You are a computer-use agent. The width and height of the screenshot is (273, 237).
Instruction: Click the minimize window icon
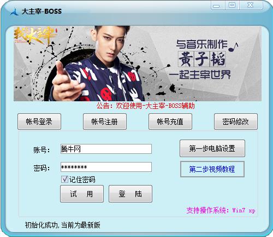click(x=218, y=5)
